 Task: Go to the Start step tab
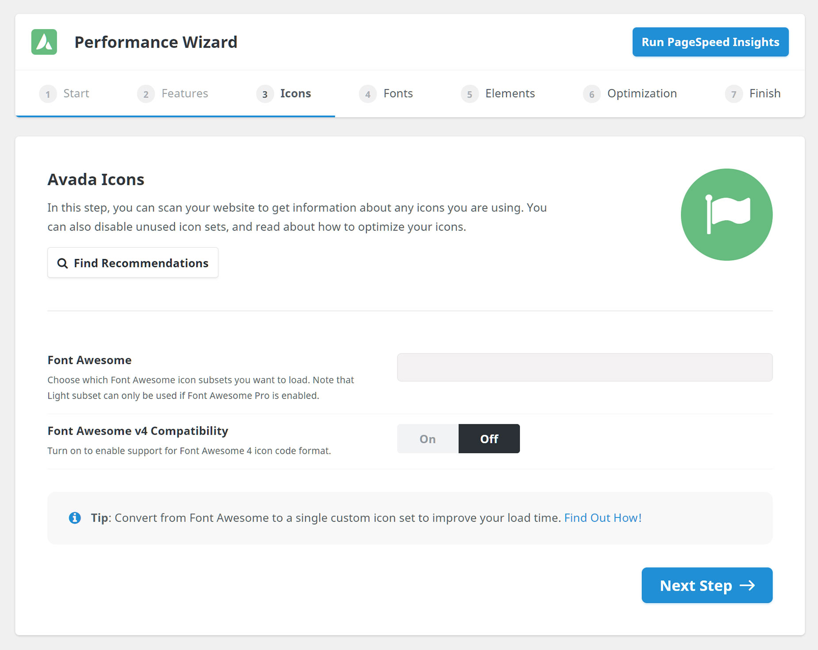click(65, 94)
